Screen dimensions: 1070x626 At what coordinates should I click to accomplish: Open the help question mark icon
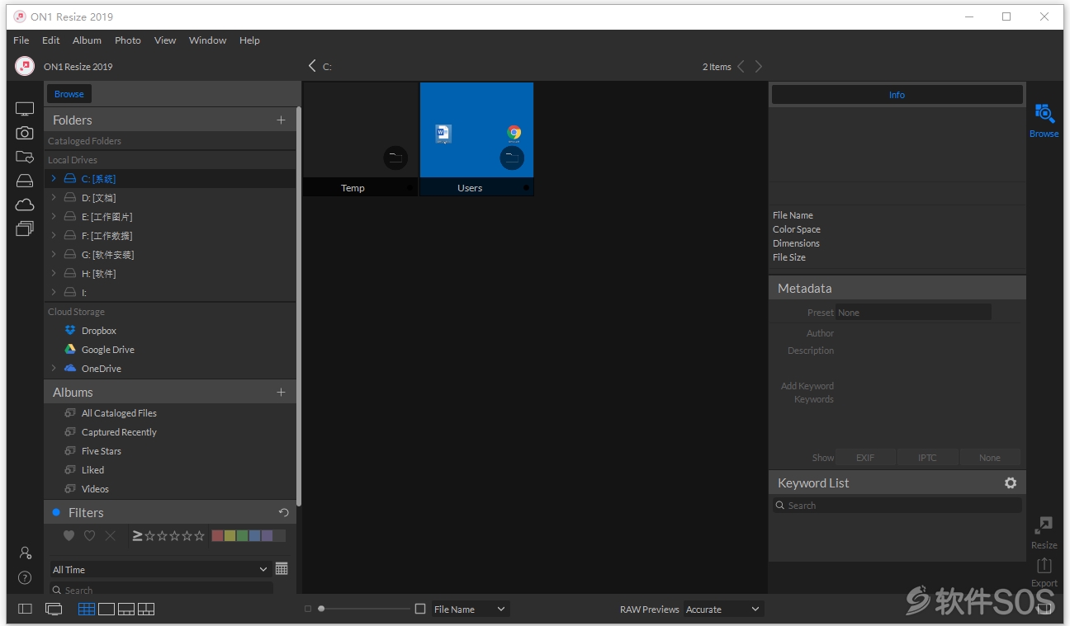pyautogui.click(x=25, y=577)
